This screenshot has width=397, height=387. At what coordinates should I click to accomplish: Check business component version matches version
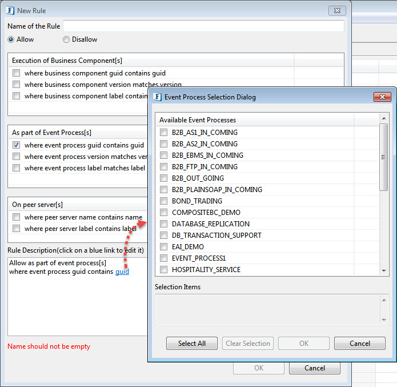click(16, 85)
